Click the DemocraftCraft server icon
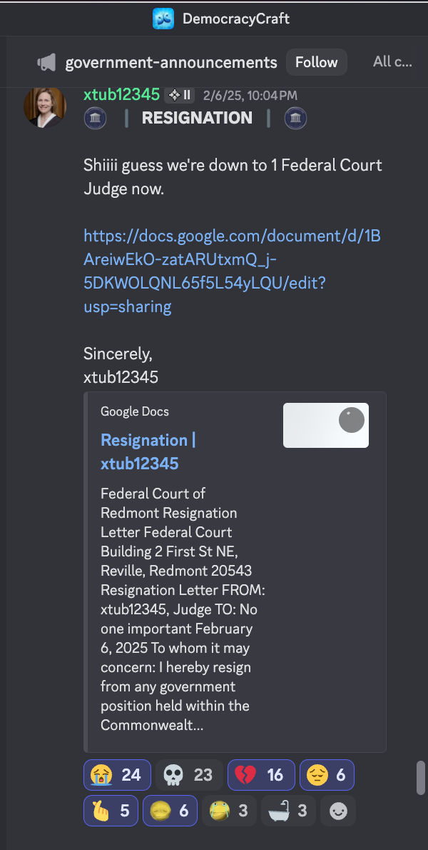This screenshot has width=428, height=850. [x=163, y=19]
